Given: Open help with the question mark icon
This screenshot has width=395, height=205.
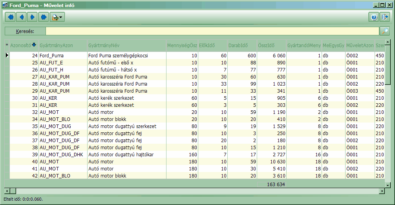Looking at the screenshot, I should point(374,17).
